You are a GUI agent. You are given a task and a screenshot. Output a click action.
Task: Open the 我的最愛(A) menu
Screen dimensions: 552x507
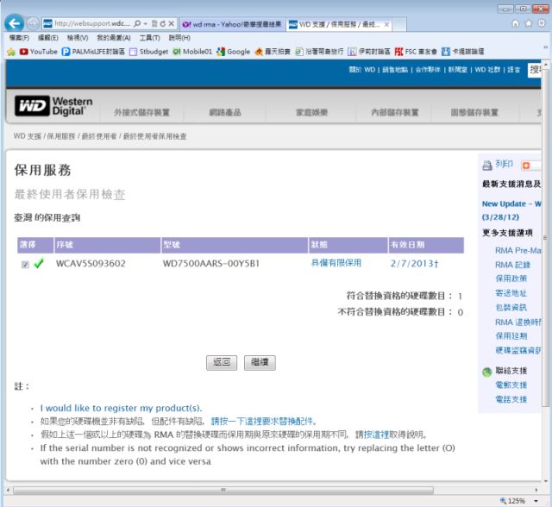click(x=113, y=38)
